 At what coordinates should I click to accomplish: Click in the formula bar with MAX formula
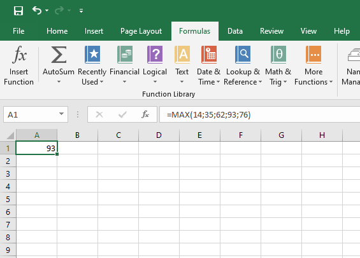[259, 114]
